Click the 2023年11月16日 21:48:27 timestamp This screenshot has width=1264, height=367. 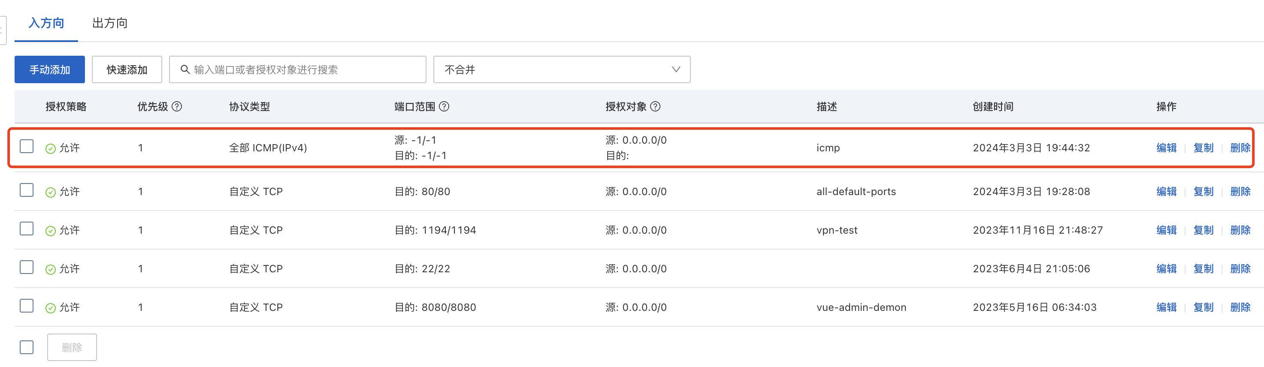[1038, 230]
